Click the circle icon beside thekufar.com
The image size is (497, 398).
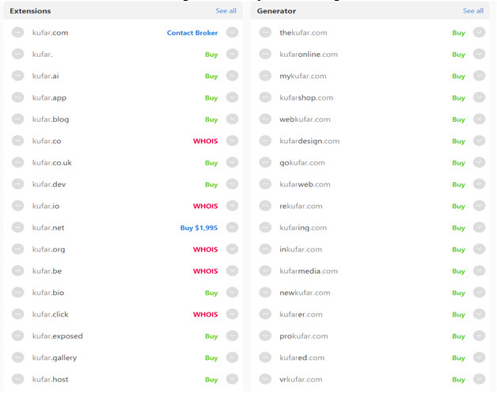click(x=265, y=32)
